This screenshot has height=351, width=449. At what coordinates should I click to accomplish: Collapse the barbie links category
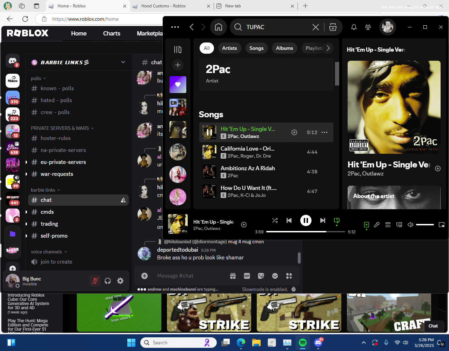[46, 190]
